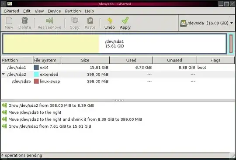
Task: Open the window menu icon in title bar
Action: [3, 3]
